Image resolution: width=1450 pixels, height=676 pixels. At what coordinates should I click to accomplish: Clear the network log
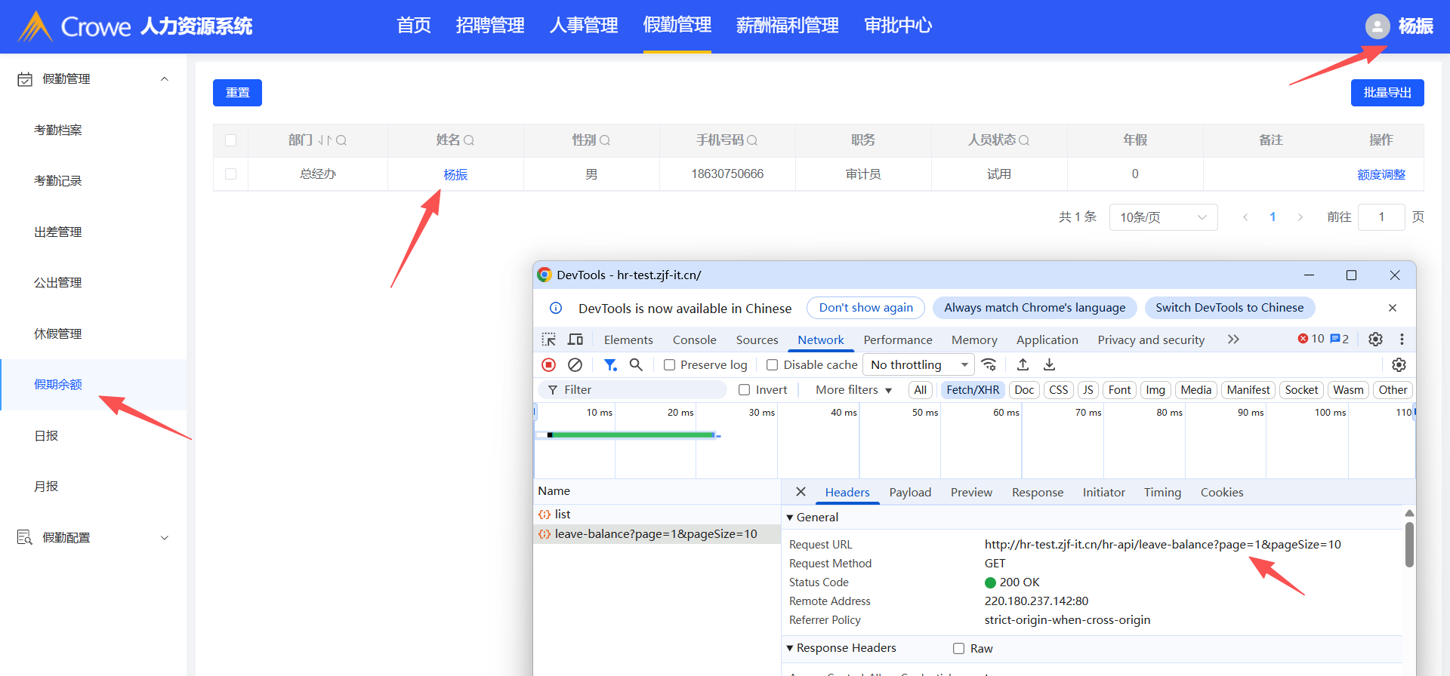tap(575, 365)
